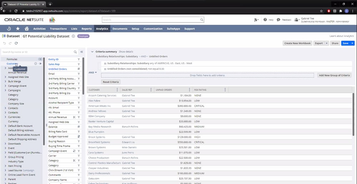Expand the Campaigns tree node

pyautogui.click(x=5, y=90)
